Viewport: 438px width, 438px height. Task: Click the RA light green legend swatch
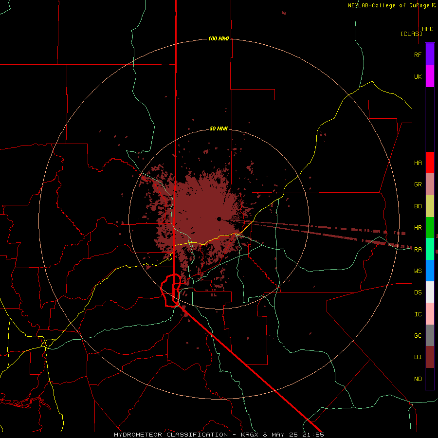click(x=430, y=249)
